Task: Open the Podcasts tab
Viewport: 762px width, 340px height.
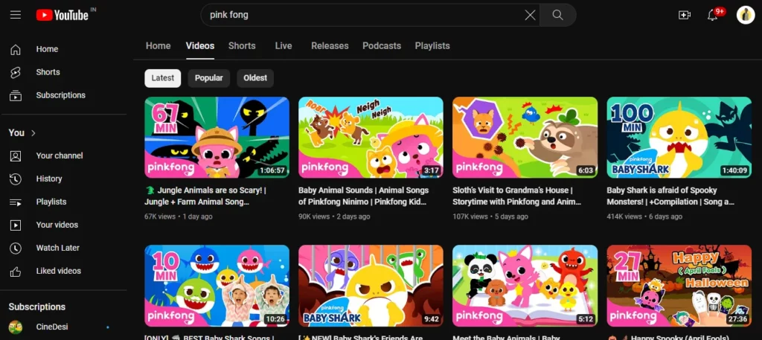Action: click(382, 46)
